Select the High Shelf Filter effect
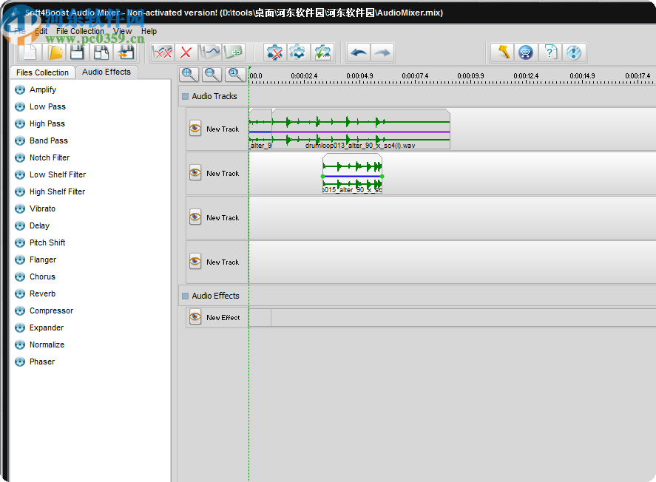 pos(57,191)
